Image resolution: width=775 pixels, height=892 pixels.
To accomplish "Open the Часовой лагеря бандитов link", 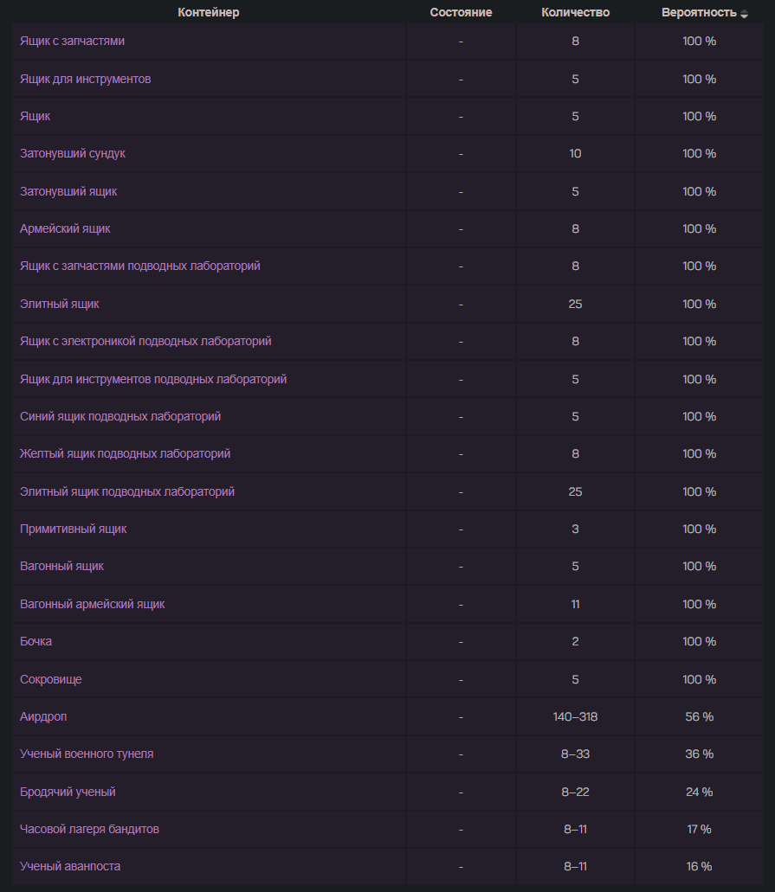I will [x=89, y=830].
